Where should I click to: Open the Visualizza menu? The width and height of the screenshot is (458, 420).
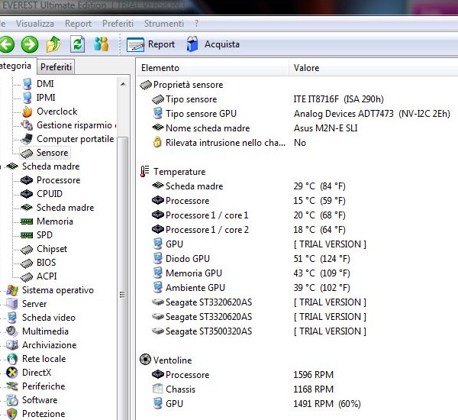36,24
